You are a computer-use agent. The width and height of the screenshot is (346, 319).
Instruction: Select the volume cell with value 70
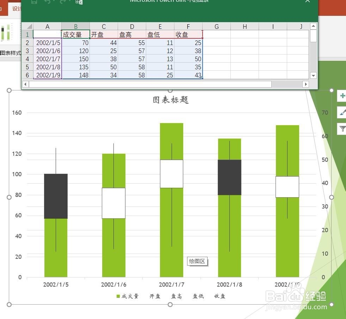[76, 43]
